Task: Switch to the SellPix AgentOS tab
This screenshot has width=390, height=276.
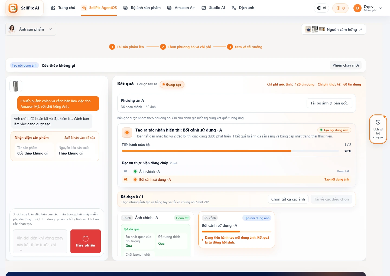Action: (x=99, y=8)
